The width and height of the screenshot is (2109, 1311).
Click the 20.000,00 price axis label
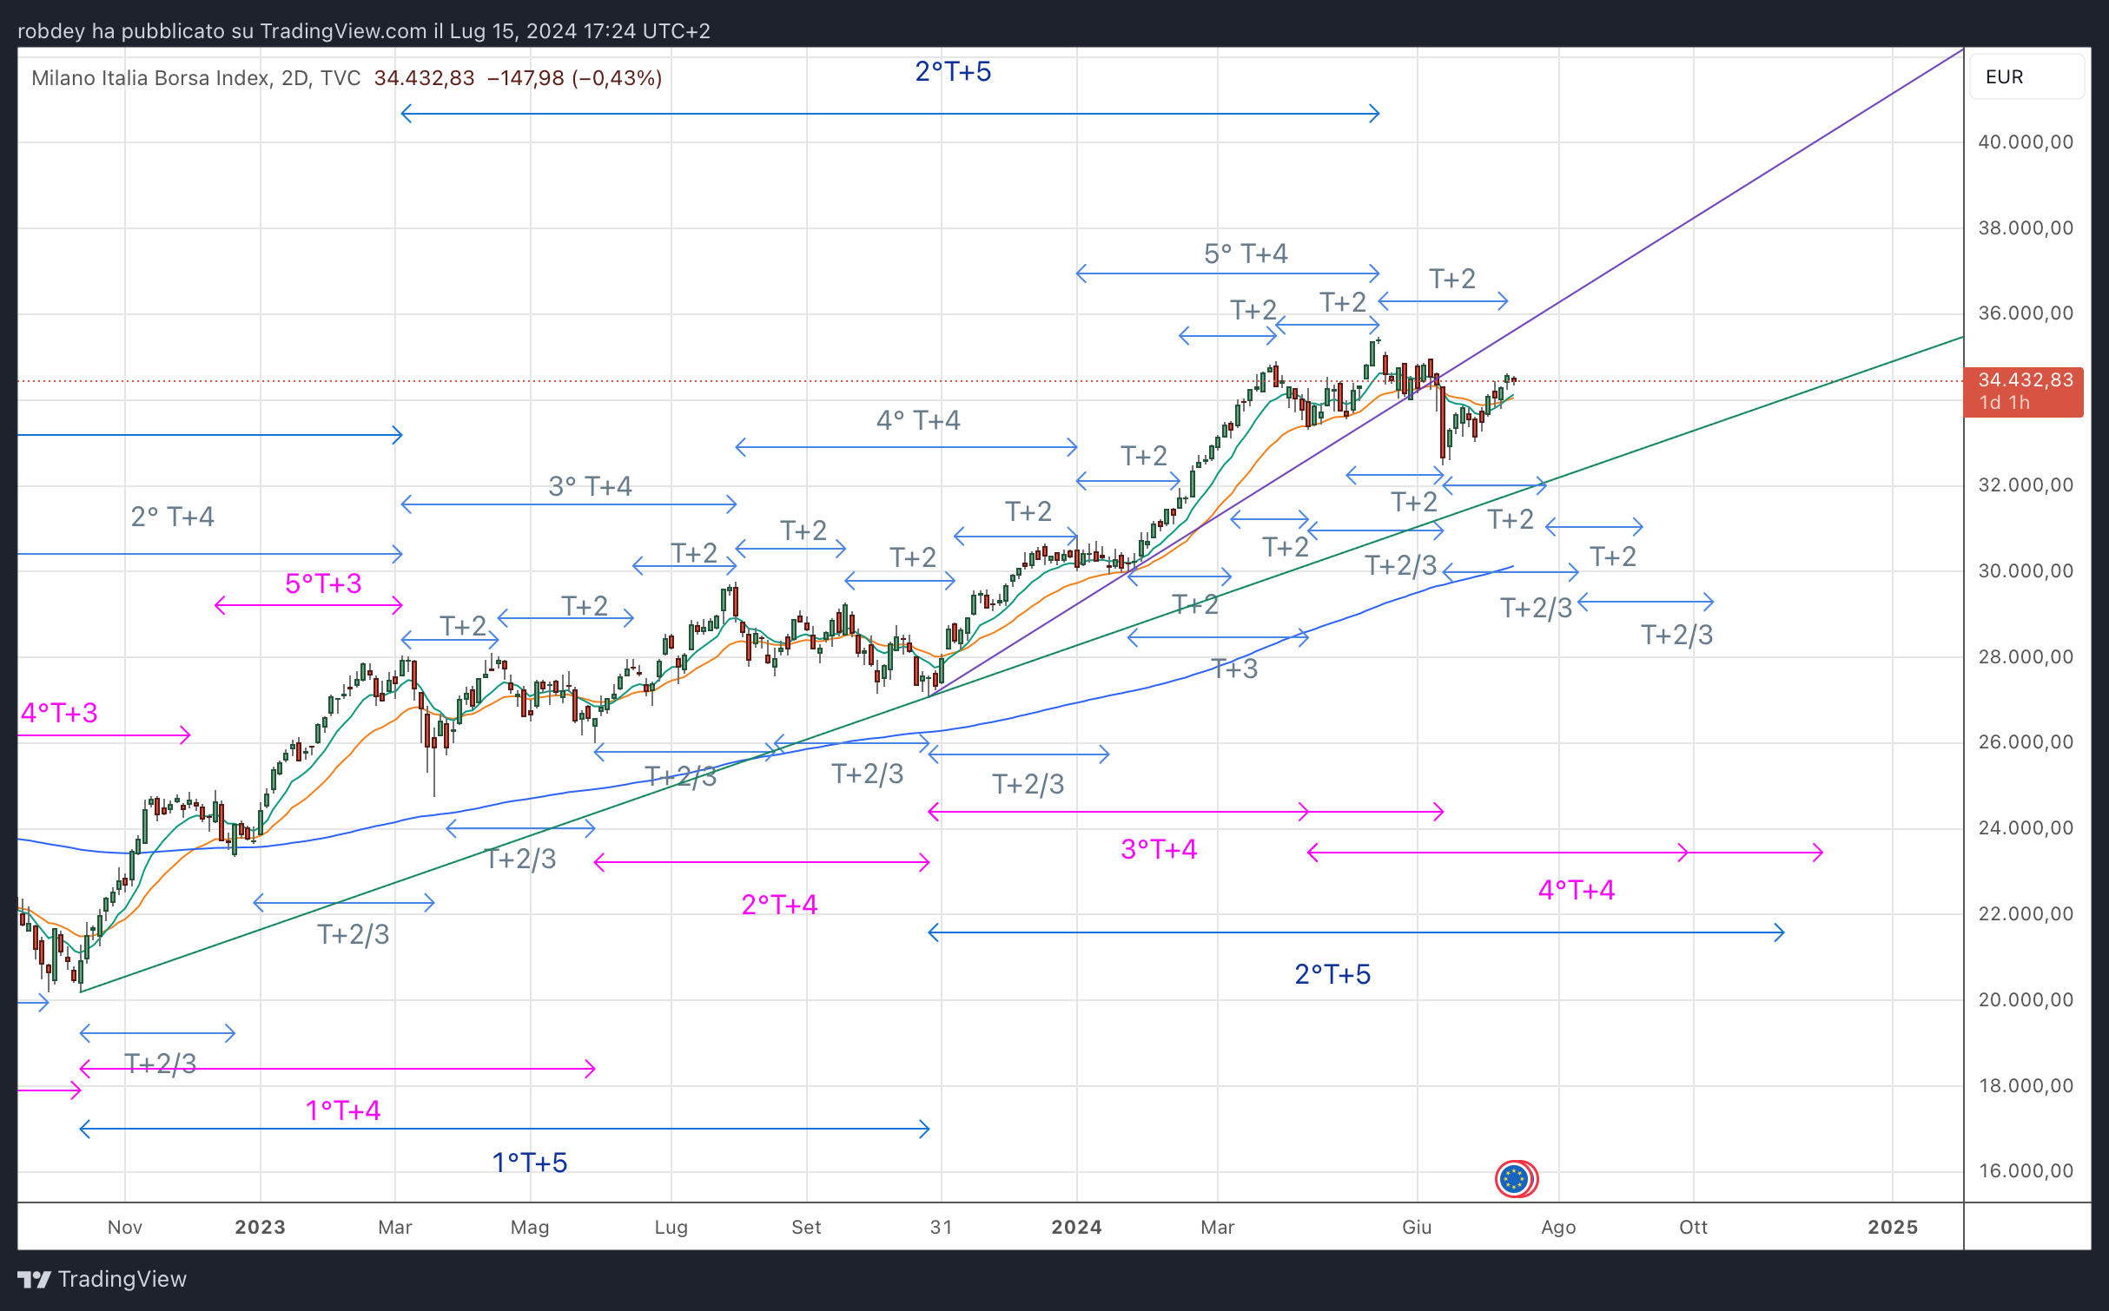2026,999
